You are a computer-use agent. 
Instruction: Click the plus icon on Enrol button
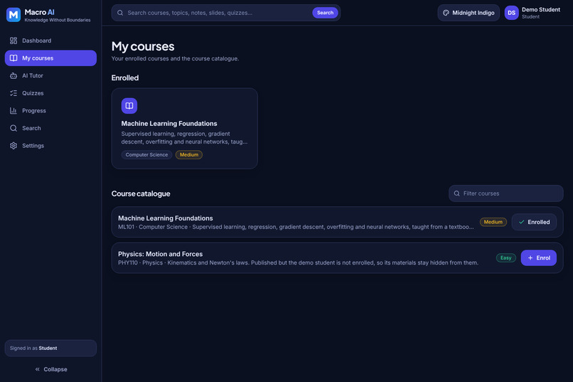[530, 258]
